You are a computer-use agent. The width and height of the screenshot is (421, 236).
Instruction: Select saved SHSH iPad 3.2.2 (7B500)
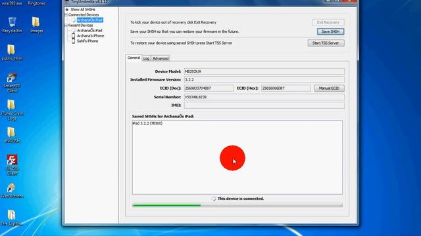click(147, 123)
